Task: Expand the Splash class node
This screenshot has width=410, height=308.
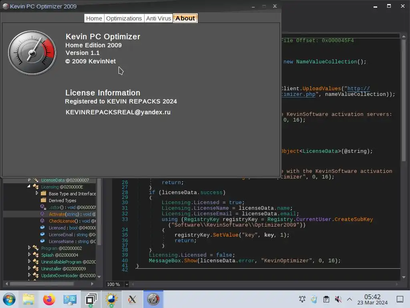Action: (x=29, y=255)
